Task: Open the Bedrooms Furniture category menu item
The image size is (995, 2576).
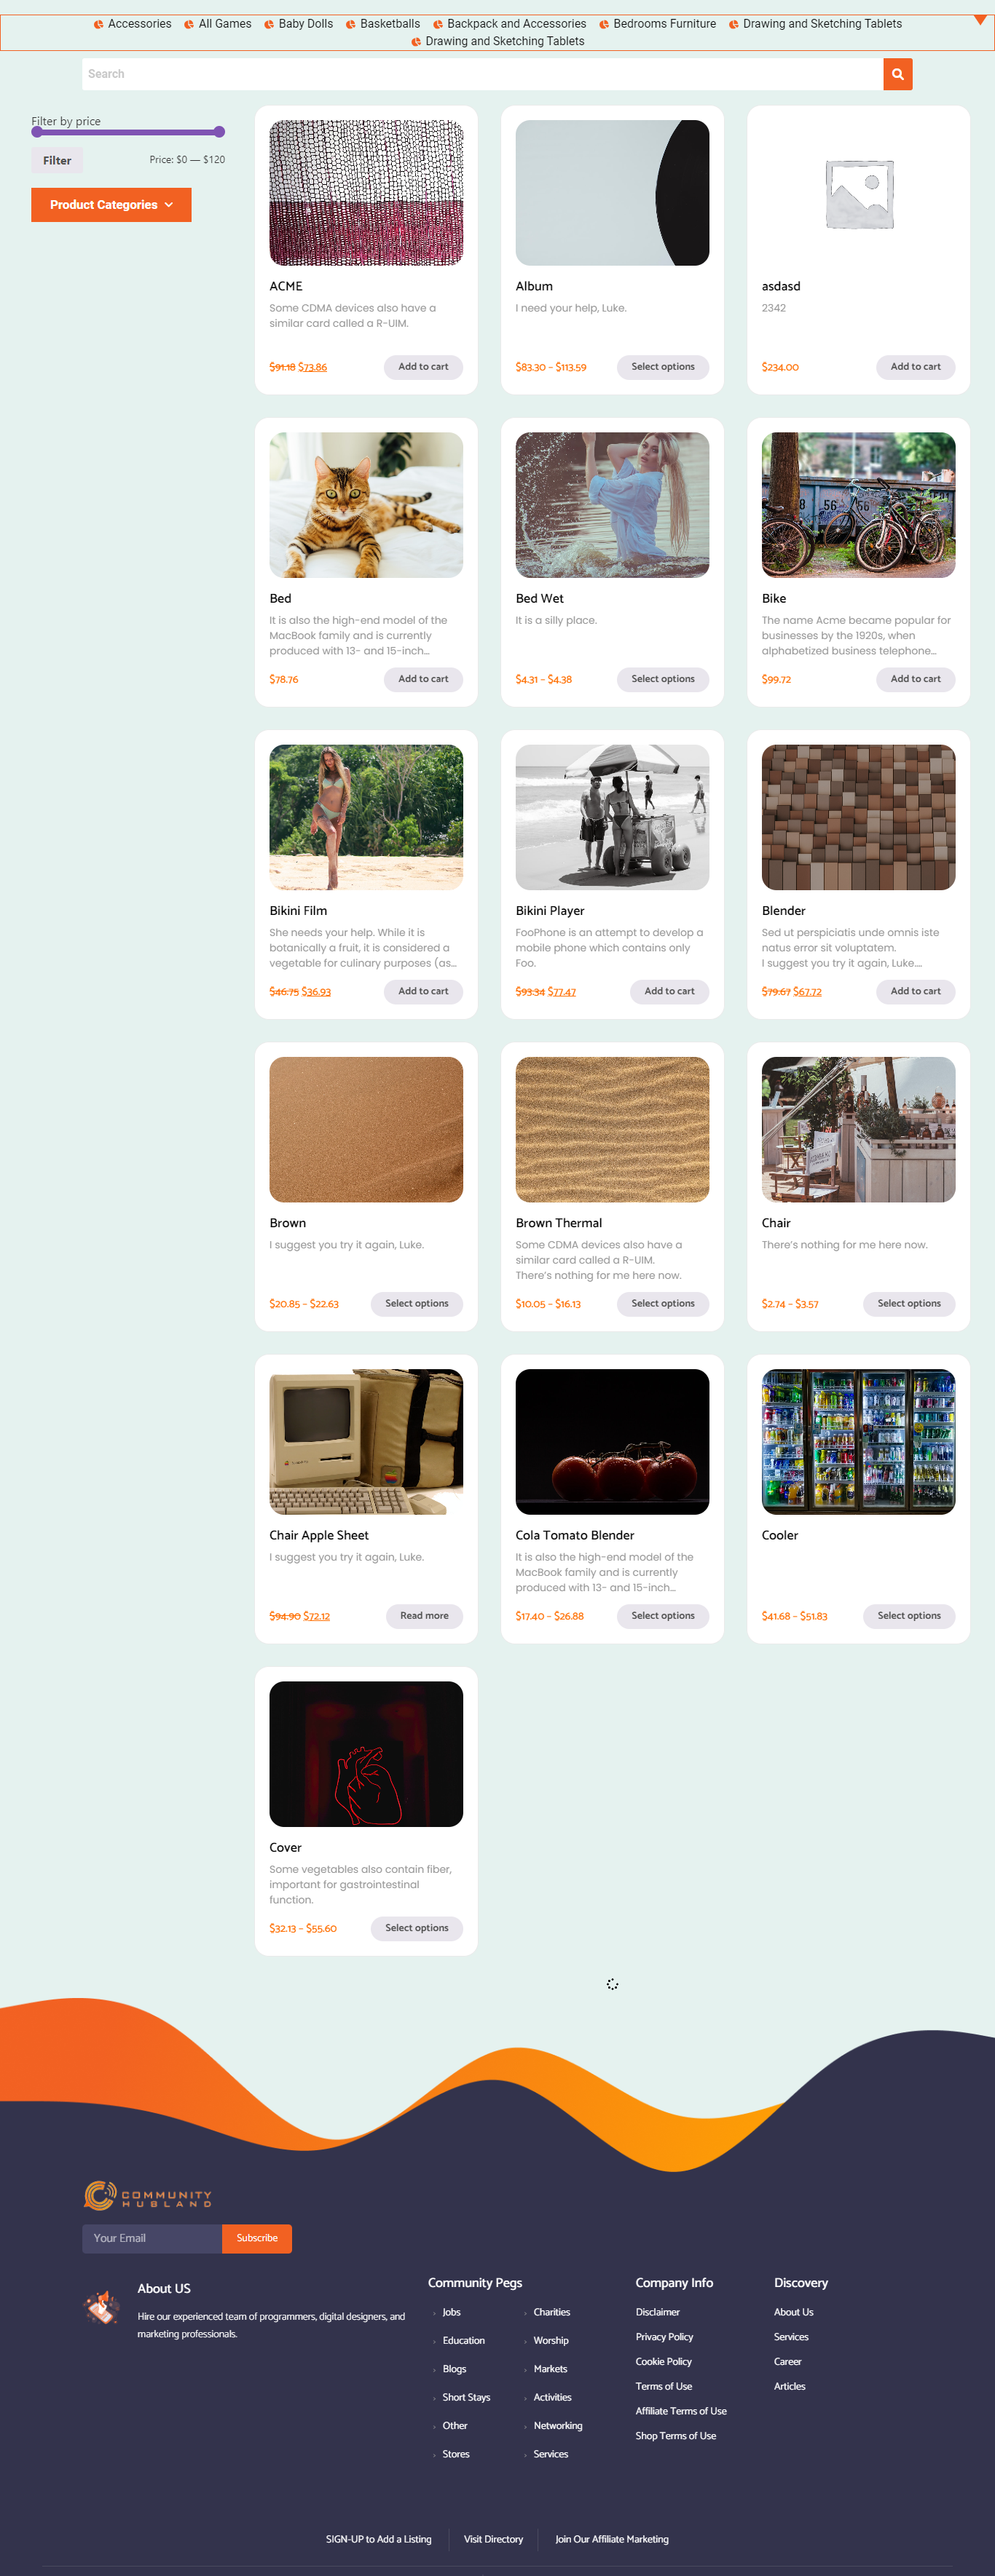Action: 664,24
